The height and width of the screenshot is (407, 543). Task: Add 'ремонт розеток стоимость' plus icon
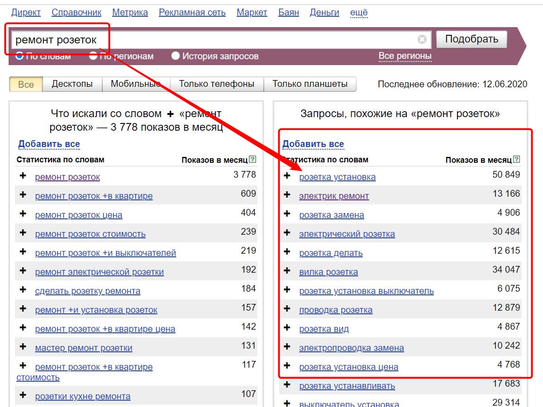pos(23,233)
